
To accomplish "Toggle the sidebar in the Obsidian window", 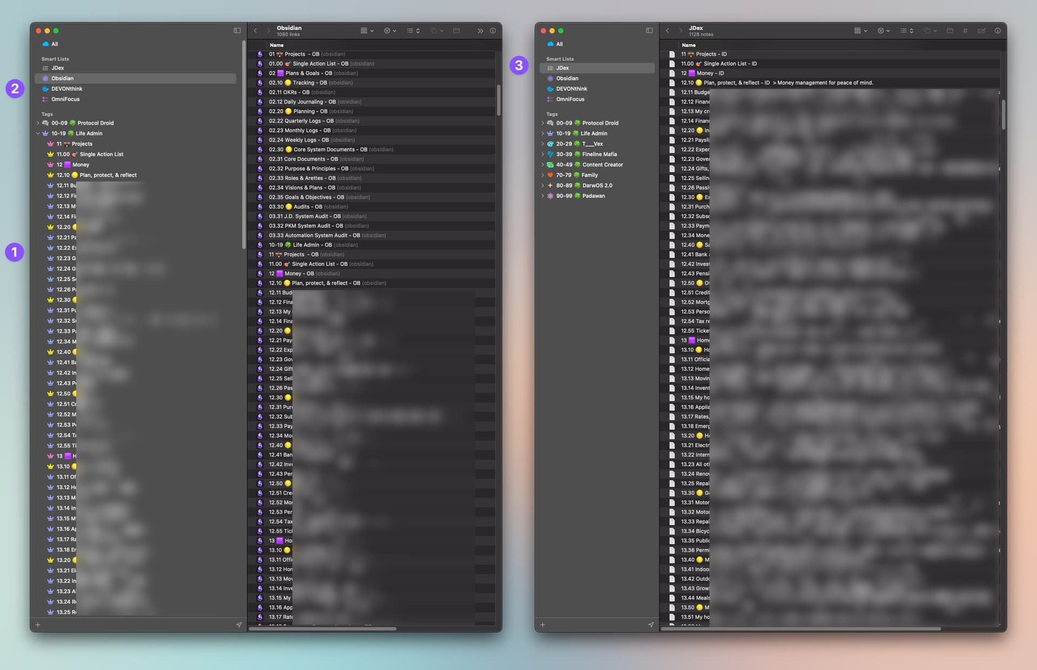I will pos(237,31).
